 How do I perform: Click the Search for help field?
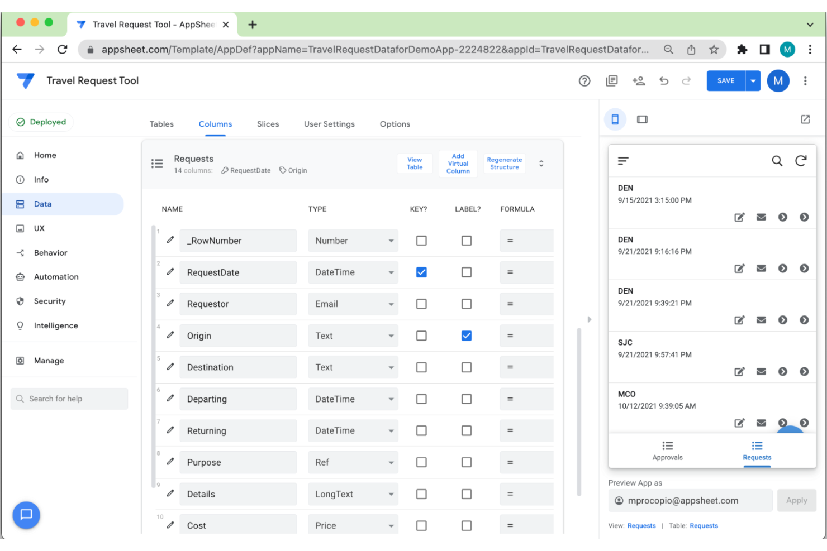(x=69, y=399)
